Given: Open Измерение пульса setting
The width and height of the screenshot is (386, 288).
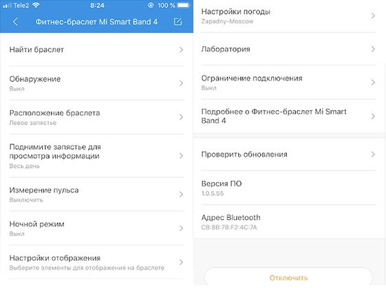Looking at the screenshot, I should pos(97,195).
